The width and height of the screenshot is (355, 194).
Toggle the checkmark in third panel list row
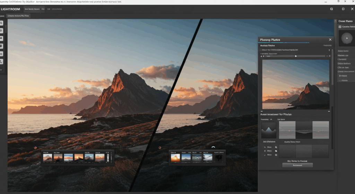[265, 155]
